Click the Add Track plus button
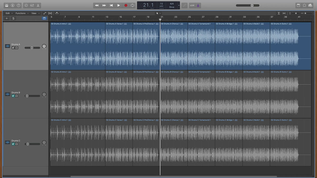This screenshot has width=317, height=178. tap(7, 18)
